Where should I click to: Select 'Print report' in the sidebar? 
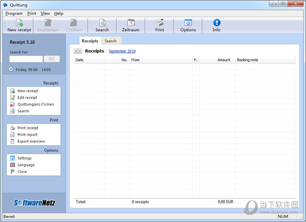coord(27,135)
